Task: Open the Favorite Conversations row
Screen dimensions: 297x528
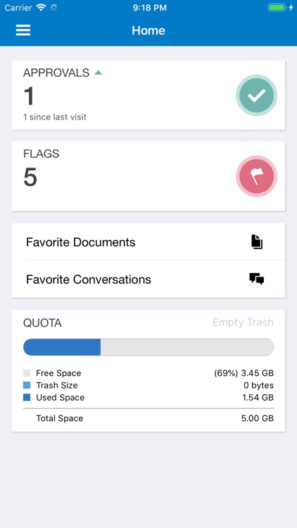Action: [x=148, y=279]
